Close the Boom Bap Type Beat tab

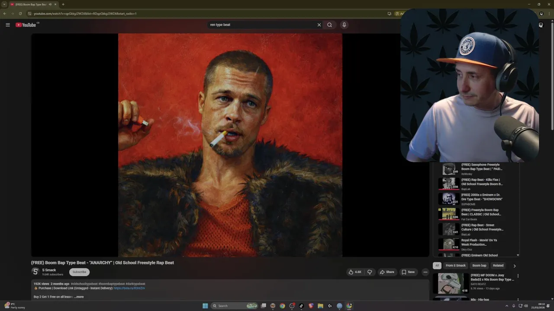pyautogui.click(x=55, y=4)
